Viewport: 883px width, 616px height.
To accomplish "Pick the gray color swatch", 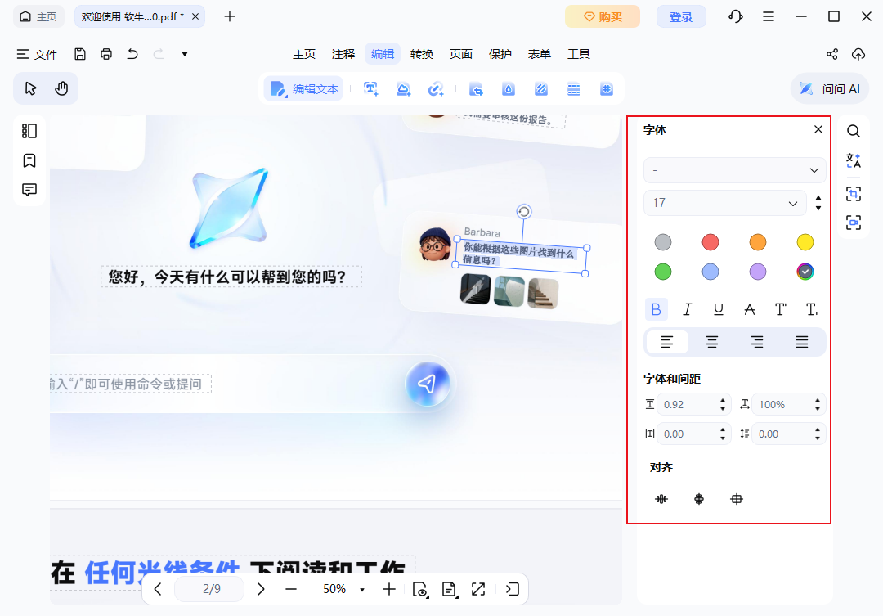I will tap(663, 242).
